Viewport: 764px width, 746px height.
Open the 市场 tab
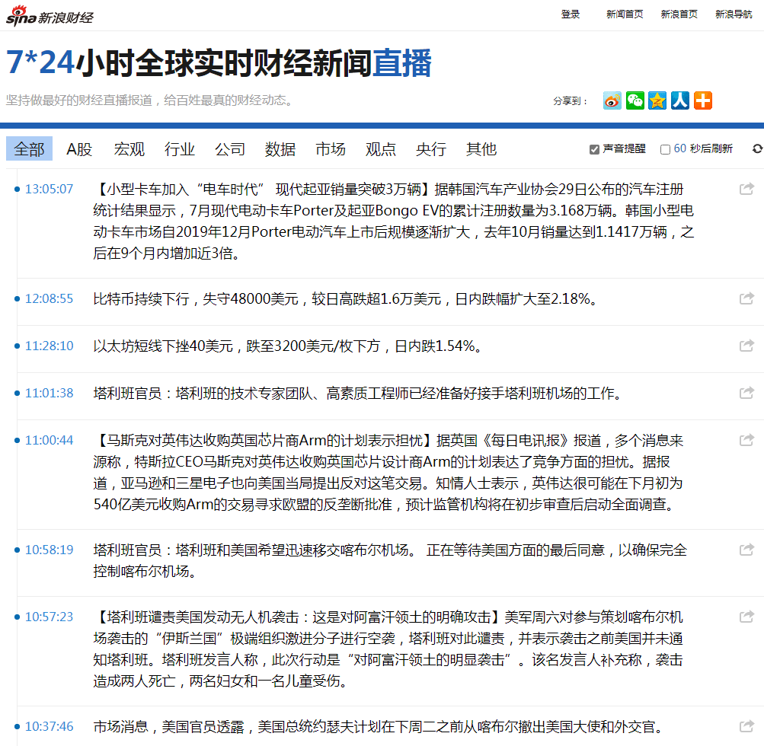[x=331, y=148]
